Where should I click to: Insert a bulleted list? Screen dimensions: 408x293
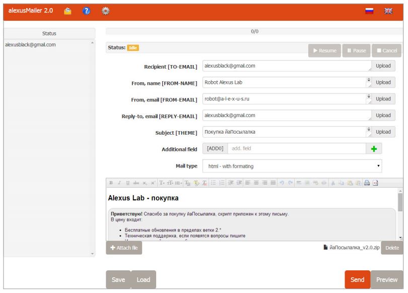(x=214, y=183)
